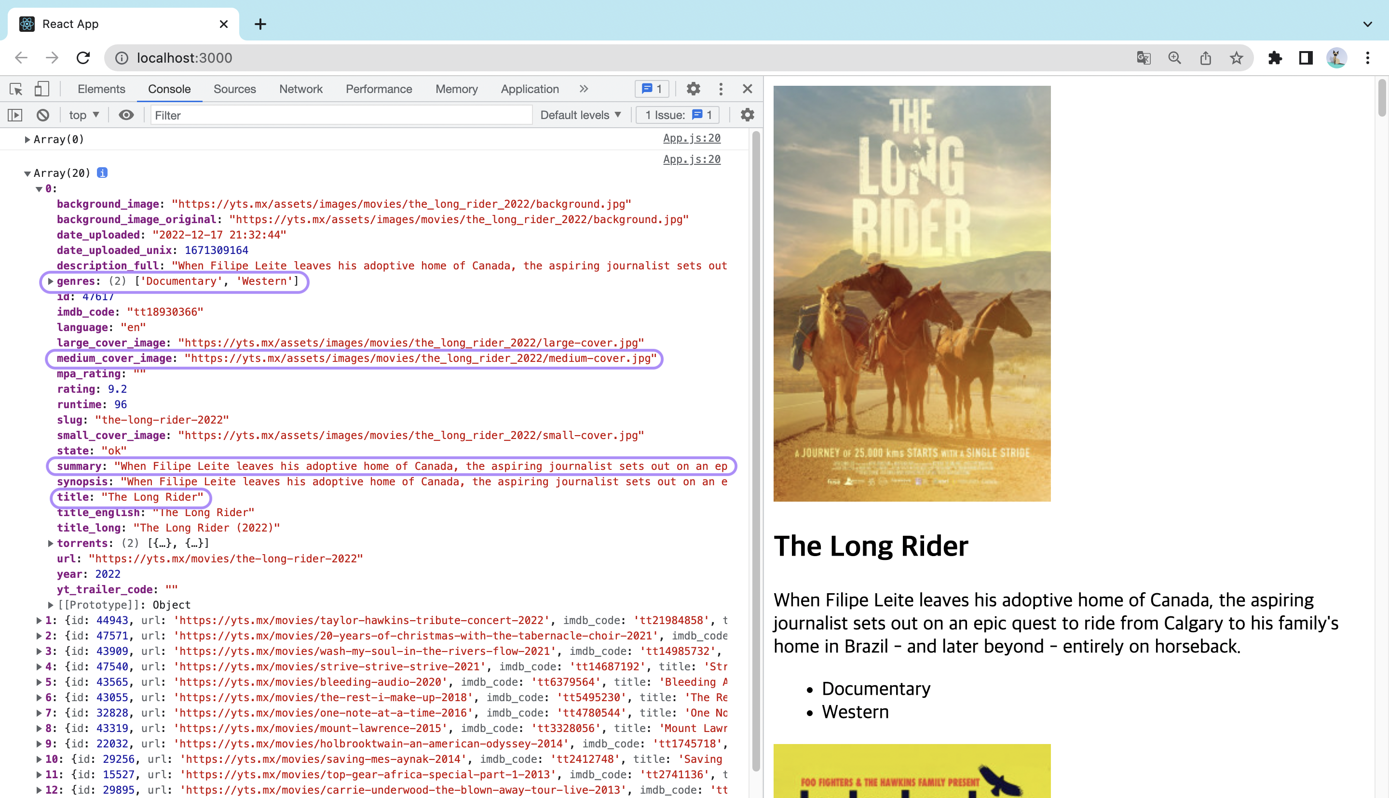Bookmark this tab with star
The height and width of the screenshot is (798, 1389).
(x=1236, y=57)
